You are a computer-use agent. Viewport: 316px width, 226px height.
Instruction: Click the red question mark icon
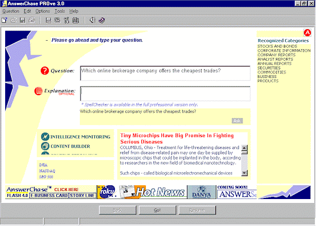[45, 71]
